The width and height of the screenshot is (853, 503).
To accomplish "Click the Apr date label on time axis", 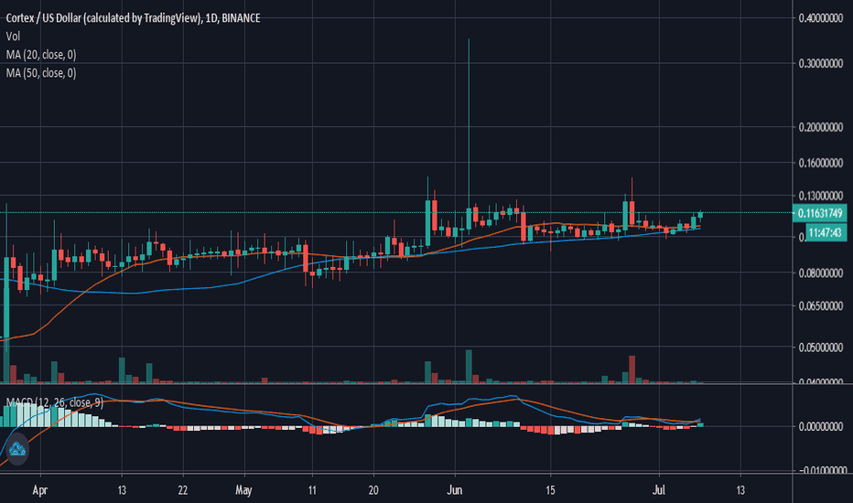I will (x=39, y=490).
